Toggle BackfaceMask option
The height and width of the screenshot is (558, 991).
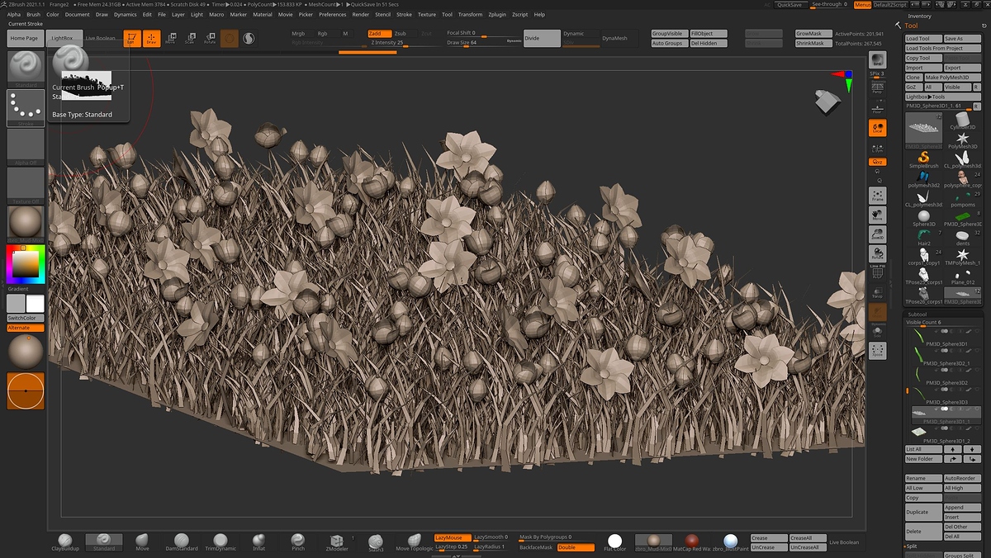pyautogui.click(x=537, y=547)
